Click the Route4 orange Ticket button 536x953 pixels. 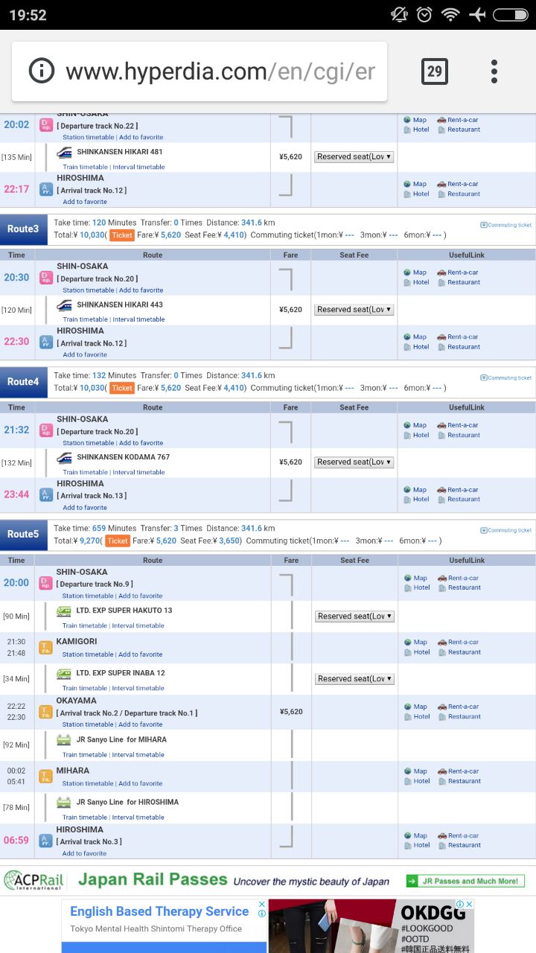(x=122, y=387)
